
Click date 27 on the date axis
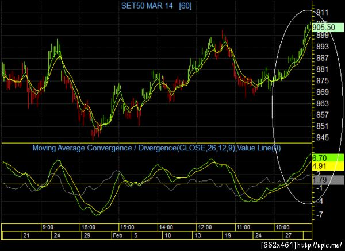click(289, 235)
